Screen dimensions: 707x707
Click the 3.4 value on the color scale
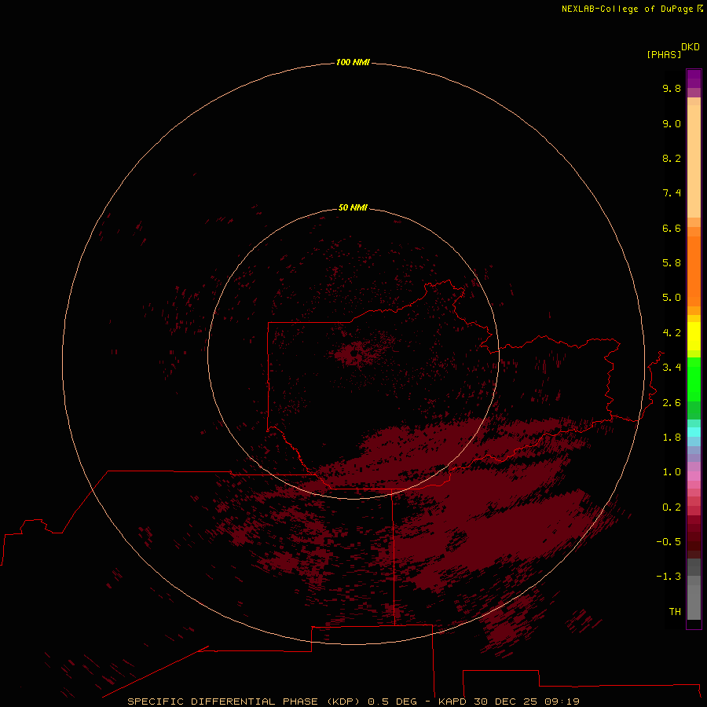tap(672, 368)
